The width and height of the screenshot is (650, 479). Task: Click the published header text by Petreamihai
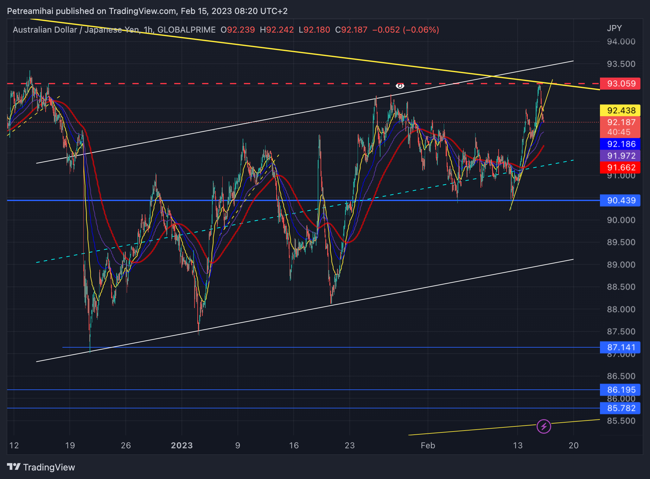[147, 11]
